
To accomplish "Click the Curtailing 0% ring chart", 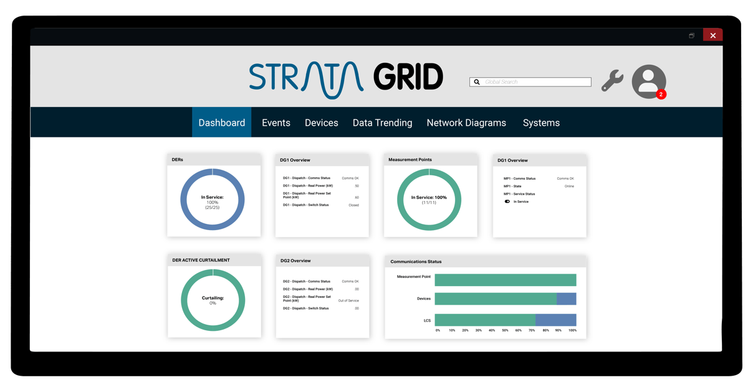I will click(x=214, y=300).
